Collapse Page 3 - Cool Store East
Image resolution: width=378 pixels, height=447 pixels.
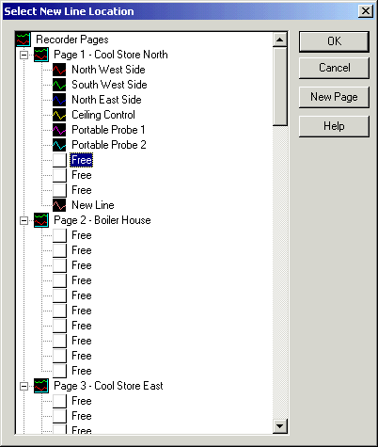click(24, 386)
